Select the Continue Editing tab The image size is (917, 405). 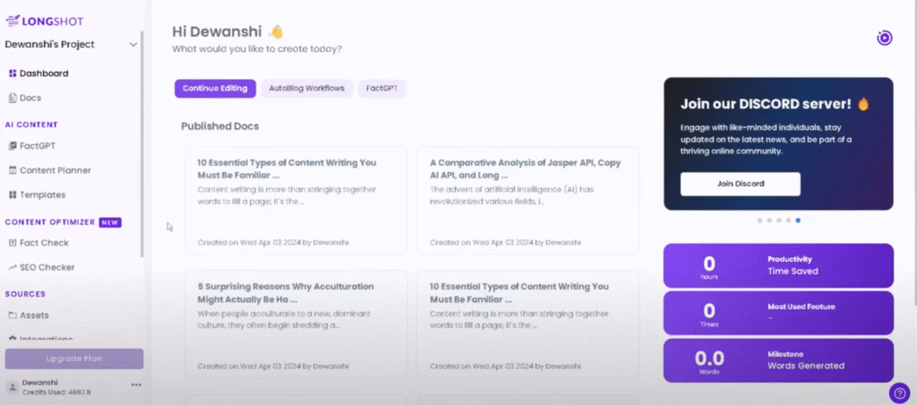(216, 88)
